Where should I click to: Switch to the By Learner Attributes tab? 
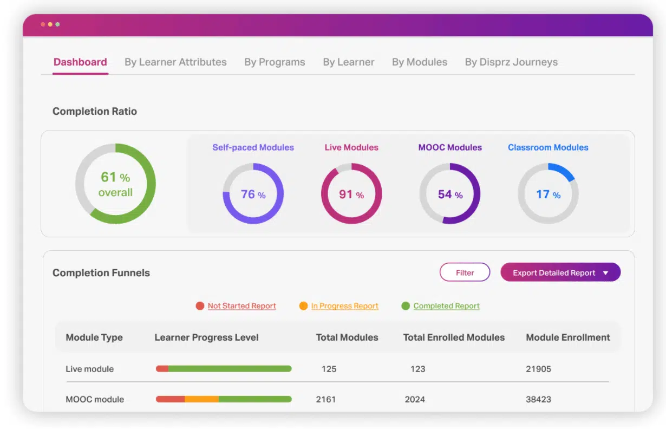coord(175,62)
